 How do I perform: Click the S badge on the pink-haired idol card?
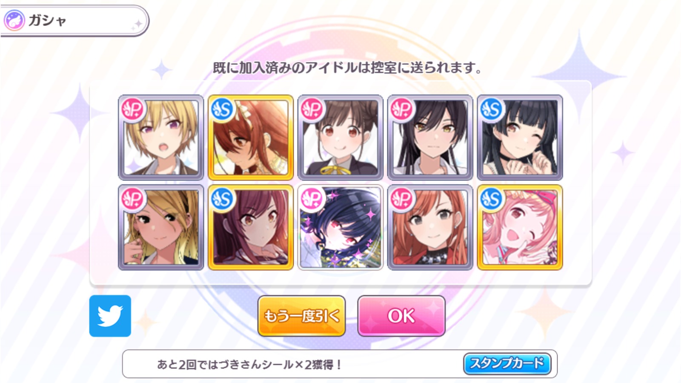pos(492,200)
